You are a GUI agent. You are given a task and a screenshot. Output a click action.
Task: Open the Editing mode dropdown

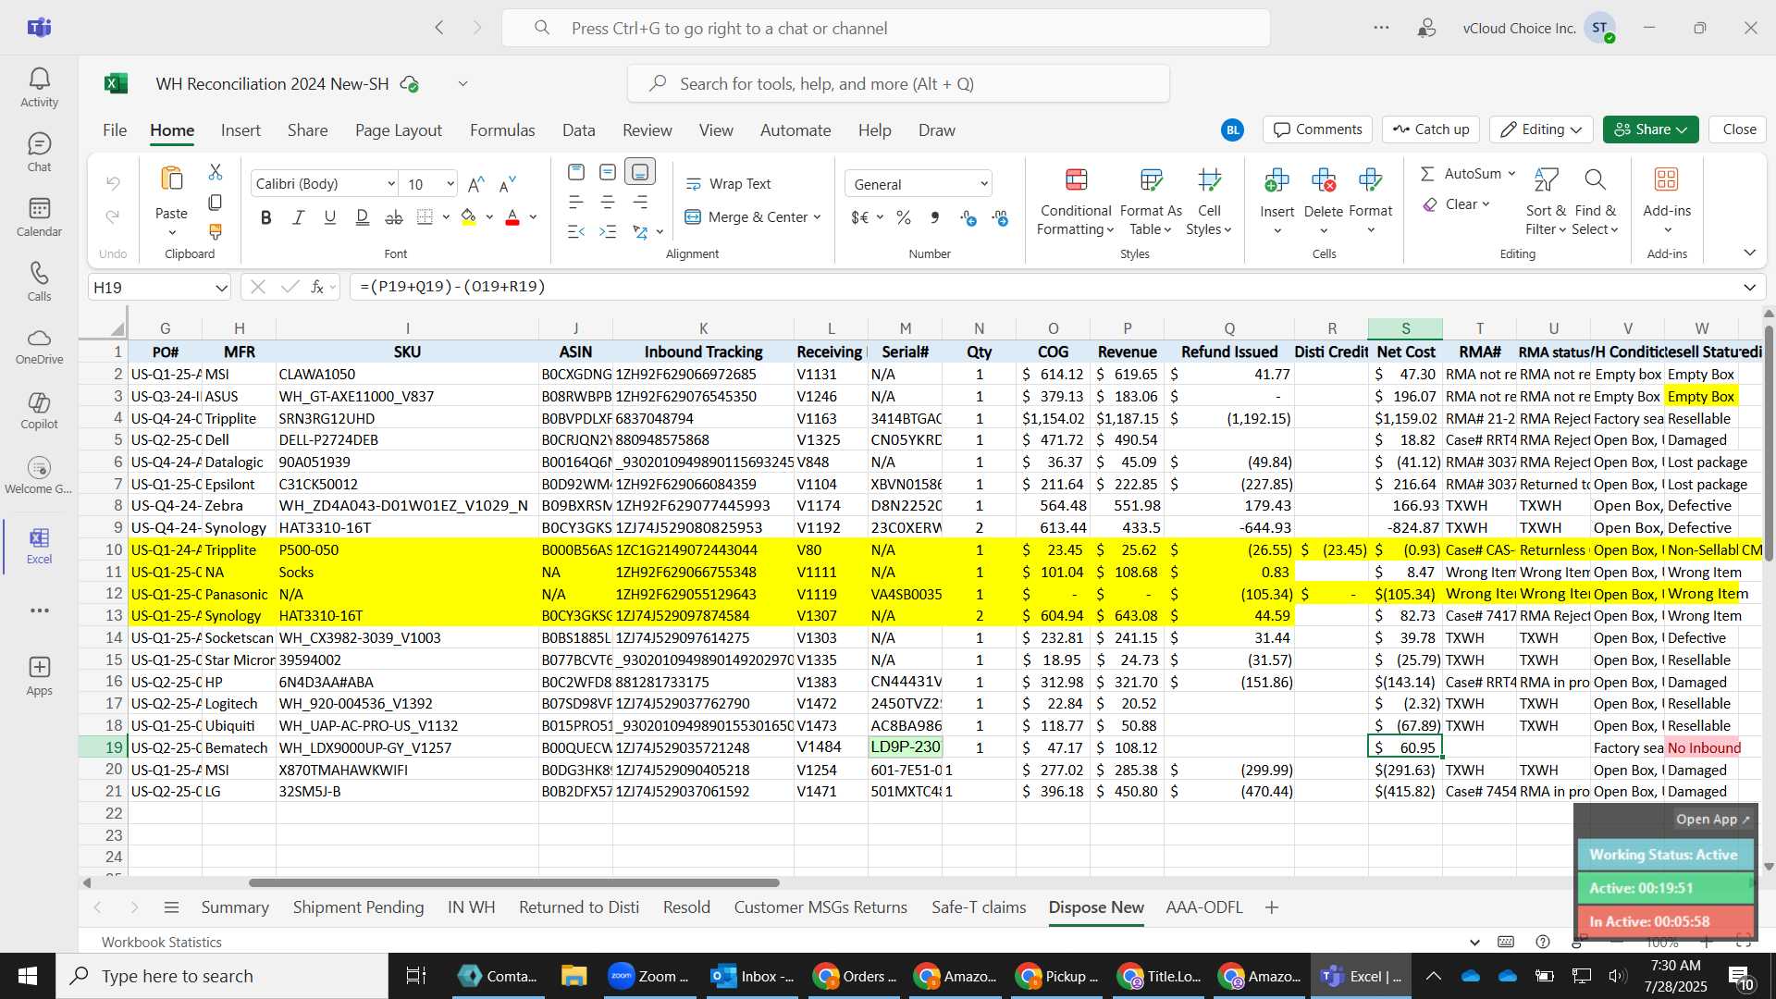(x=1540, y=129)
